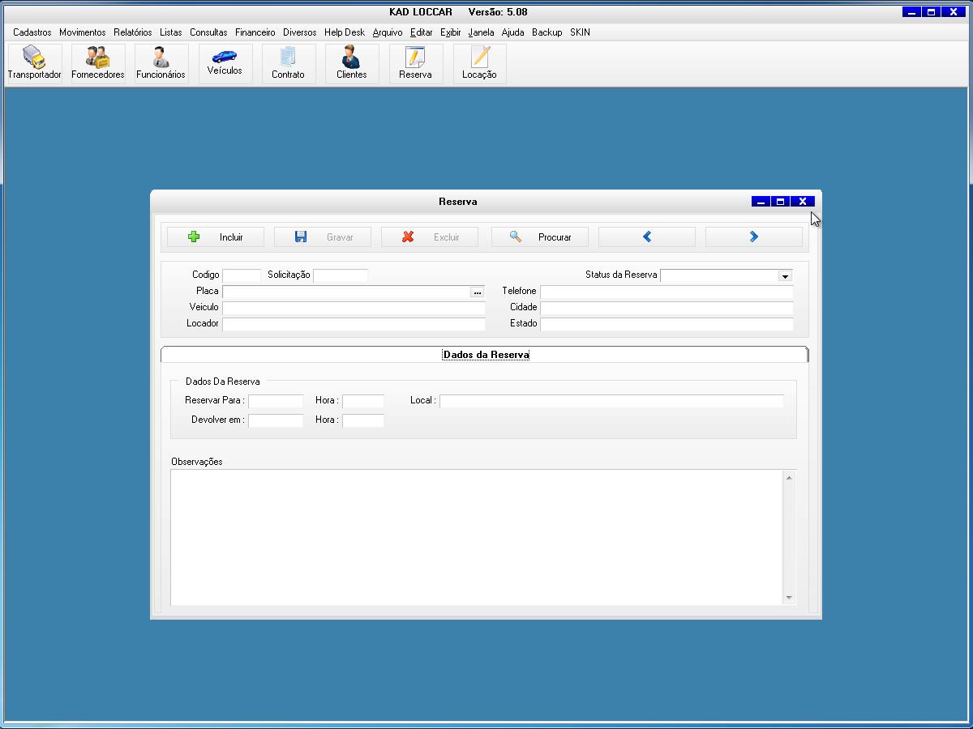Screen dimensions: 973x729
Task: Click Incluir button with green plus
Action: (216, 237)
